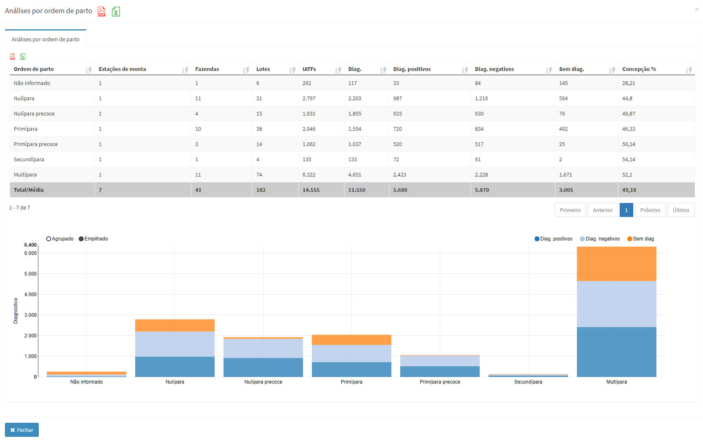Sort by Diag. negativos column arrows
The width and height of the screenshot is (703, 443).
pyautogui.click(x=549, y=70)
